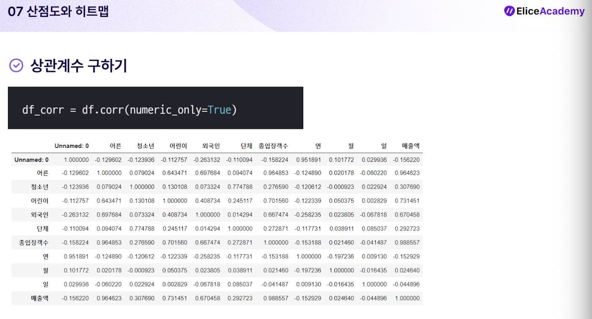Select the 단체 row label

(43, 229)
